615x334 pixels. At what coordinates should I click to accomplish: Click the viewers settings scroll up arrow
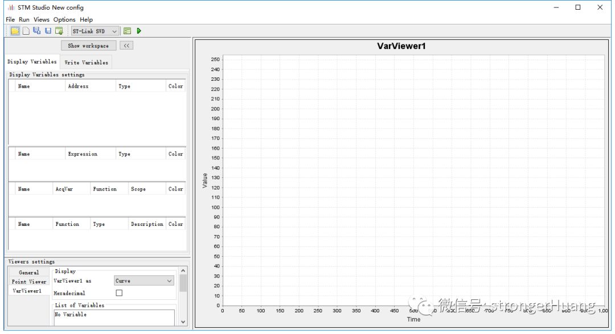(183, 271)
